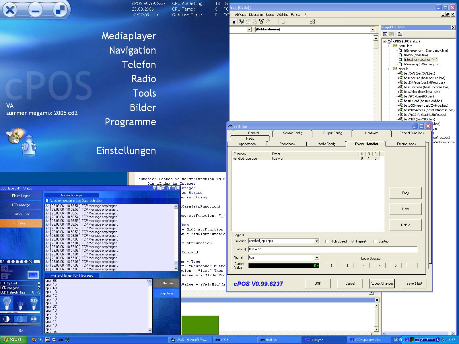Toggle the LCD Ausgabe checkbox
The image size is (459, 344).
tap(39, 288)
